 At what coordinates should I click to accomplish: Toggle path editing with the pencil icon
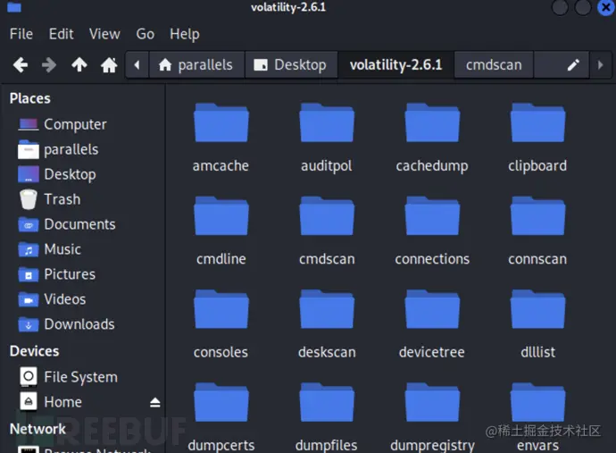point(573,65)
